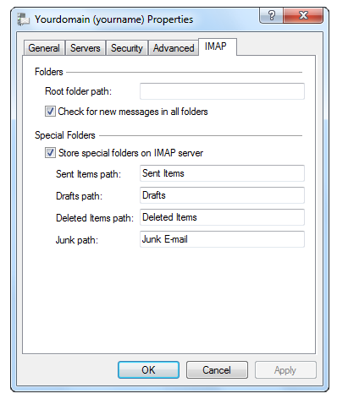The height and width of the screenshot is (399, 337).
Task: Click the 'Sent Items path:' label
Action: pyautogui.click(x=88, y=174)
